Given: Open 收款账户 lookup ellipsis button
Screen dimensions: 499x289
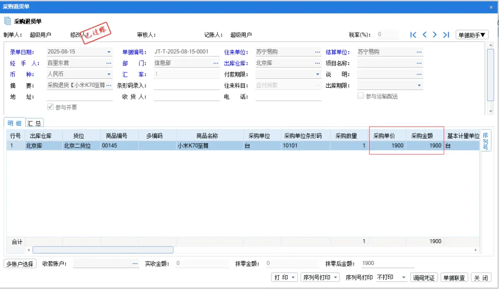Looking at the screenshot, I should coord(135,264).
